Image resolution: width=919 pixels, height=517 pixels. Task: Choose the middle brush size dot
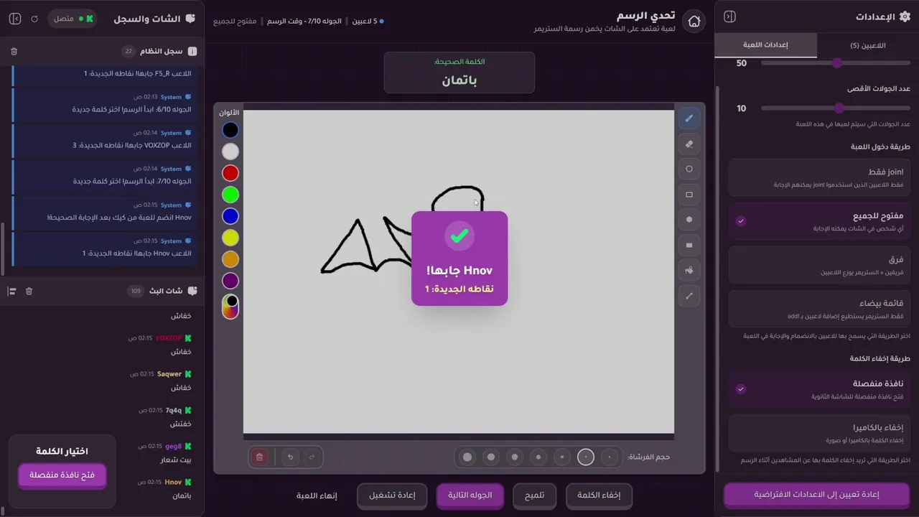click(538, 457)
